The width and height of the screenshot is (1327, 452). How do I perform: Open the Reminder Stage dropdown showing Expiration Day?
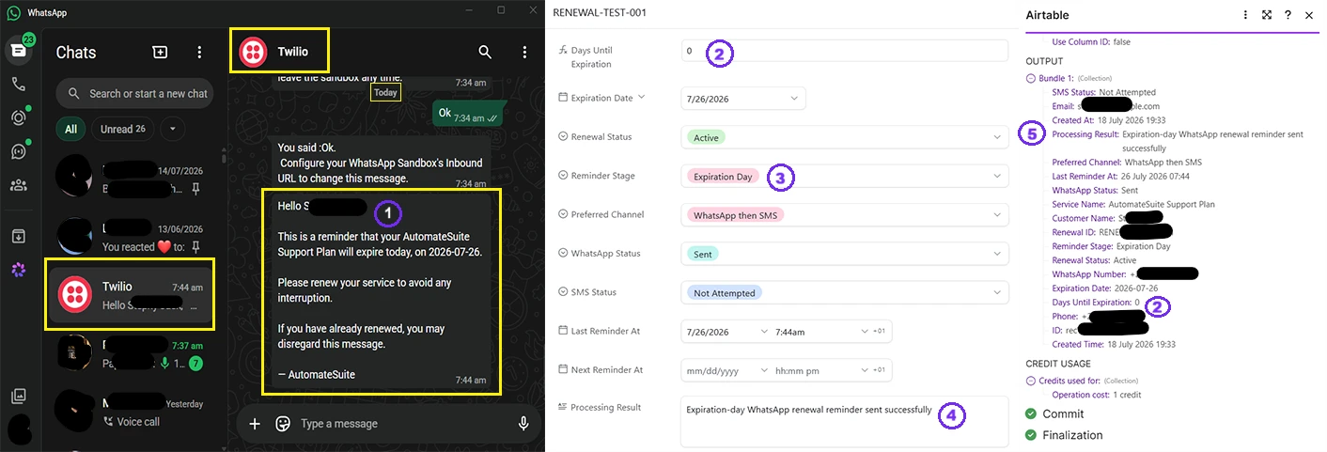click(x=844, y=176)
